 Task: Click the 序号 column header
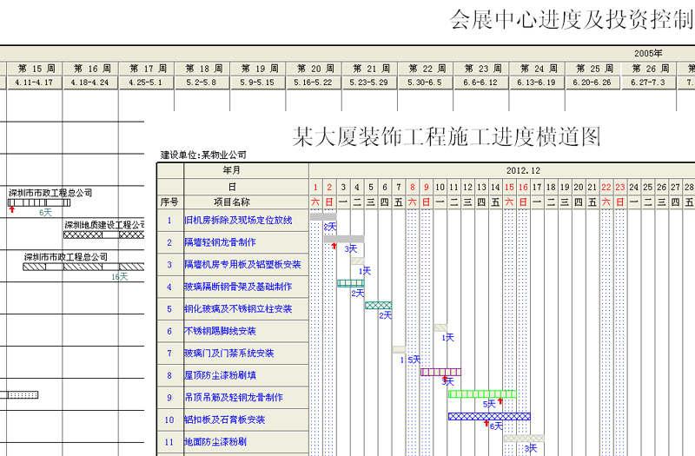tap(169, 202)
